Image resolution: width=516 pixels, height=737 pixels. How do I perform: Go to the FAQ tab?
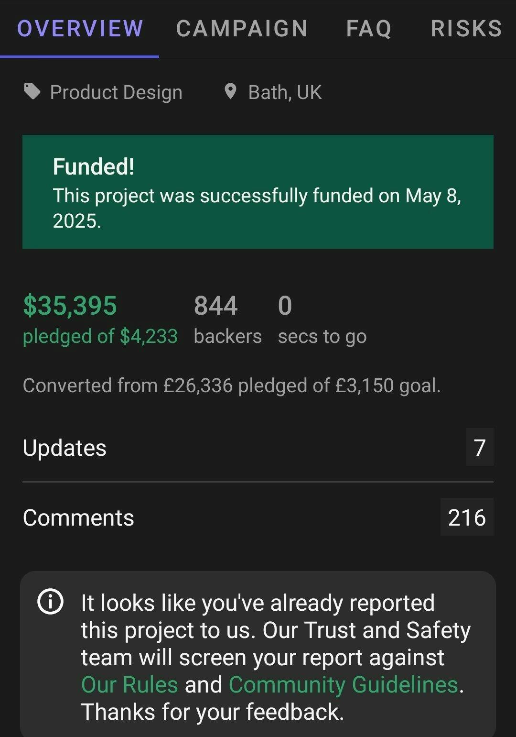coord(369,28)
